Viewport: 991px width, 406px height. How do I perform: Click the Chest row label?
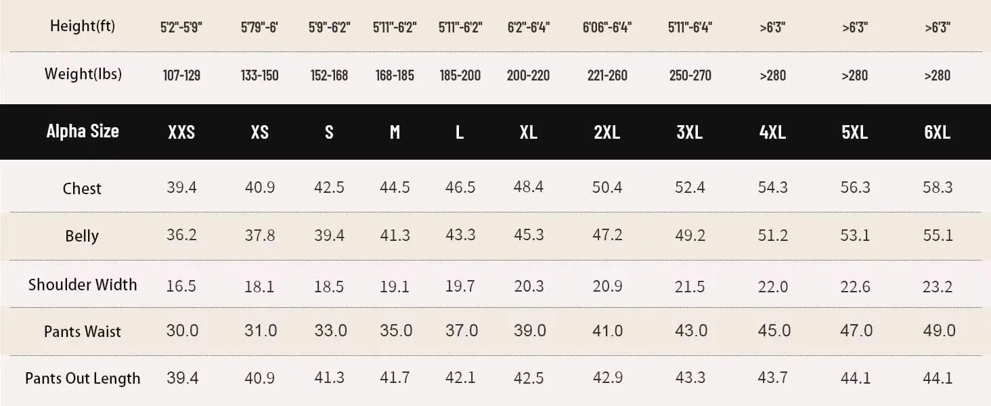tap(82, 188)
